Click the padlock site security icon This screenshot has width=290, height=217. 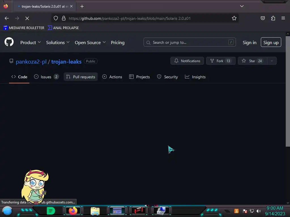(x=64, y=18)
